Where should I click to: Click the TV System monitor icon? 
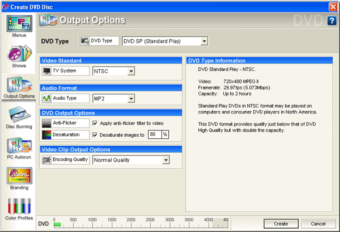[46, 71]
